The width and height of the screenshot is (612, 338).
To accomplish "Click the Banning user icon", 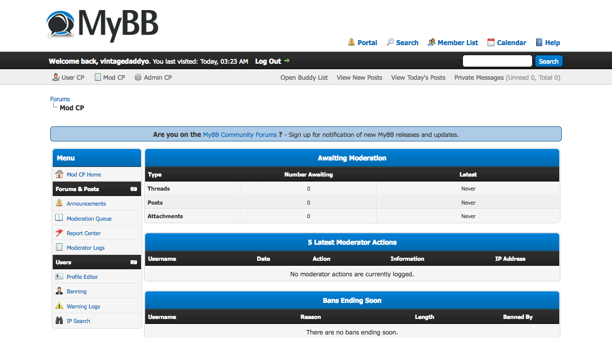I will click(x=59, y=291).
